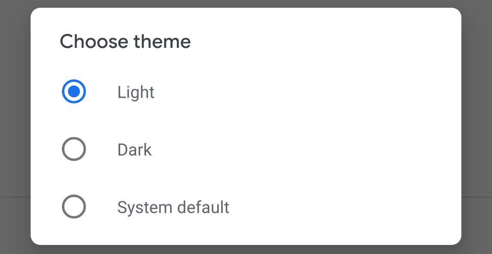492x254 pixels.
Task: Tap the empty circle beside System default
Action: point(74,207)
